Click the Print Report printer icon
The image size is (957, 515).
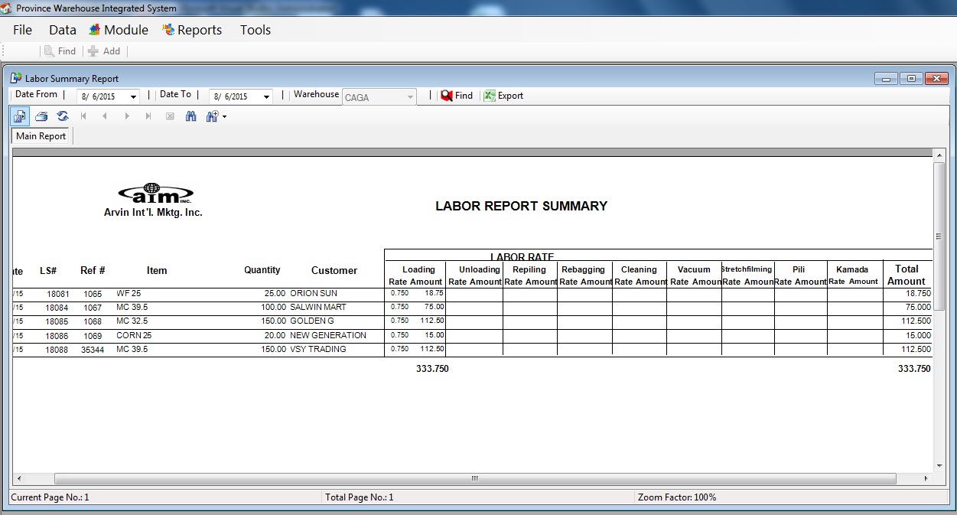pyautogui.click(x=41, y=116)
